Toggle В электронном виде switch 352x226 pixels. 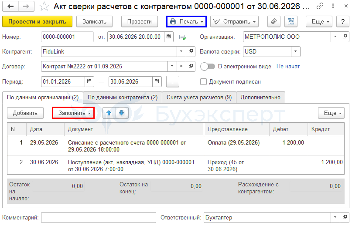[x=208, y=66]
